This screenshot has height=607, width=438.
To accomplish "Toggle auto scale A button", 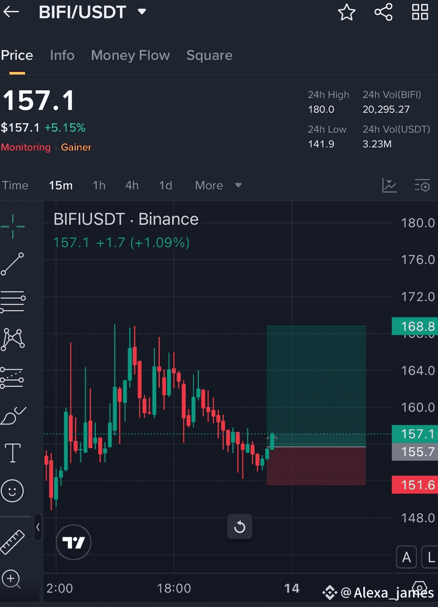I will [x=406, y=557].
